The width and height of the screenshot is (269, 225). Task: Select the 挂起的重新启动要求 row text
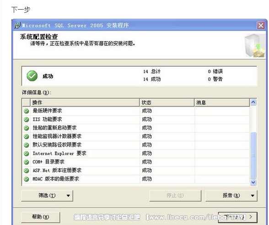[x=54, y=128]
